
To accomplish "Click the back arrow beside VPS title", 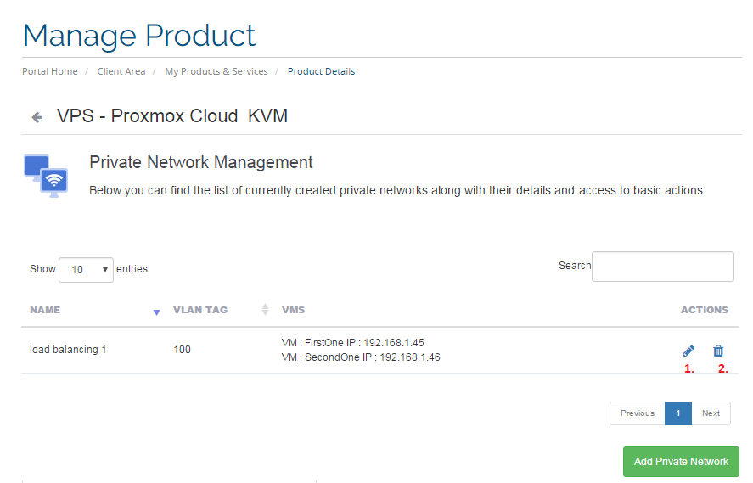I will point(37,117).
